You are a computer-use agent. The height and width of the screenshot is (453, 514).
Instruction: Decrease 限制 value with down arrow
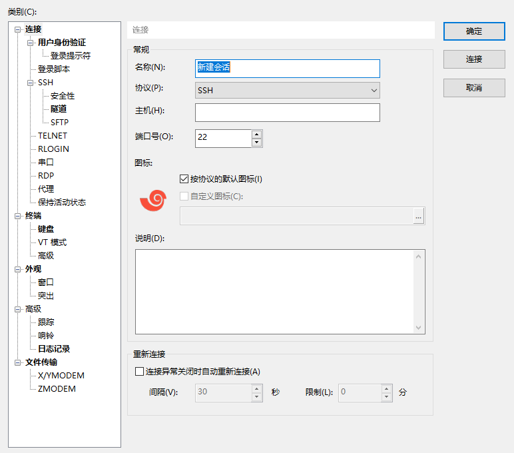click(386, 397)
